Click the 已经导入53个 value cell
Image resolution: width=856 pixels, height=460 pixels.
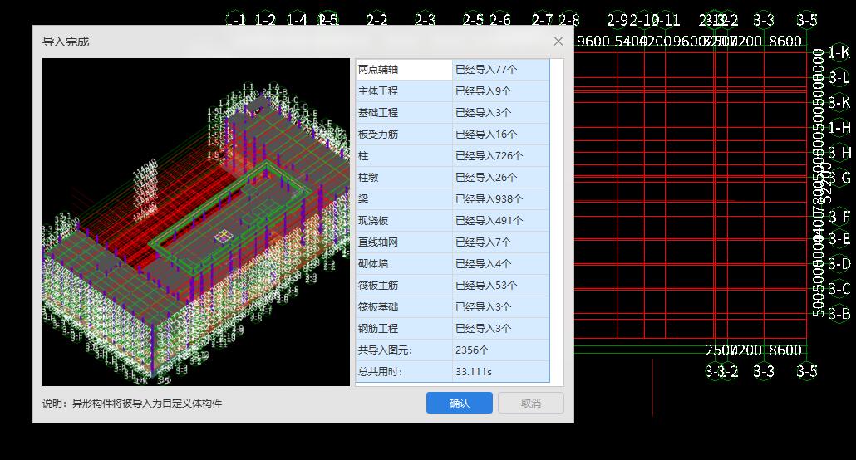(x=501, y=285)
